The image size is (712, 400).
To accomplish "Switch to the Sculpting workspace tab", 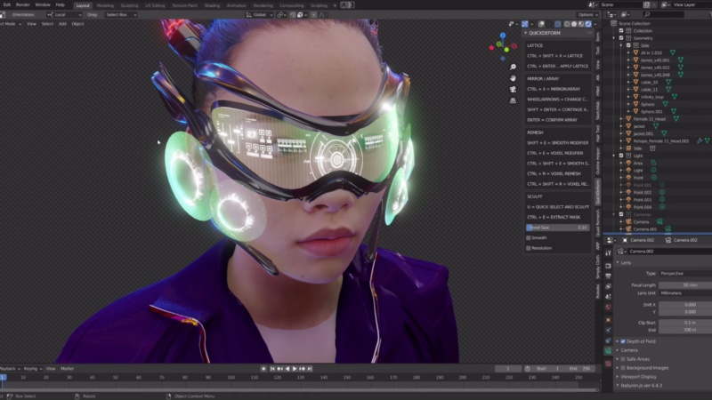I will coord(129,5).
